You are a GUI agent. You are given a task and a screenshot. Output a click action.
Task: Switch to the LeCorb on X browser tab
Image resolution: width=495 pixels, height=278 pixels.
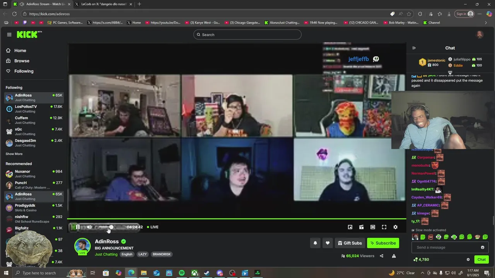pyautogui.click(x=104, y=4)
